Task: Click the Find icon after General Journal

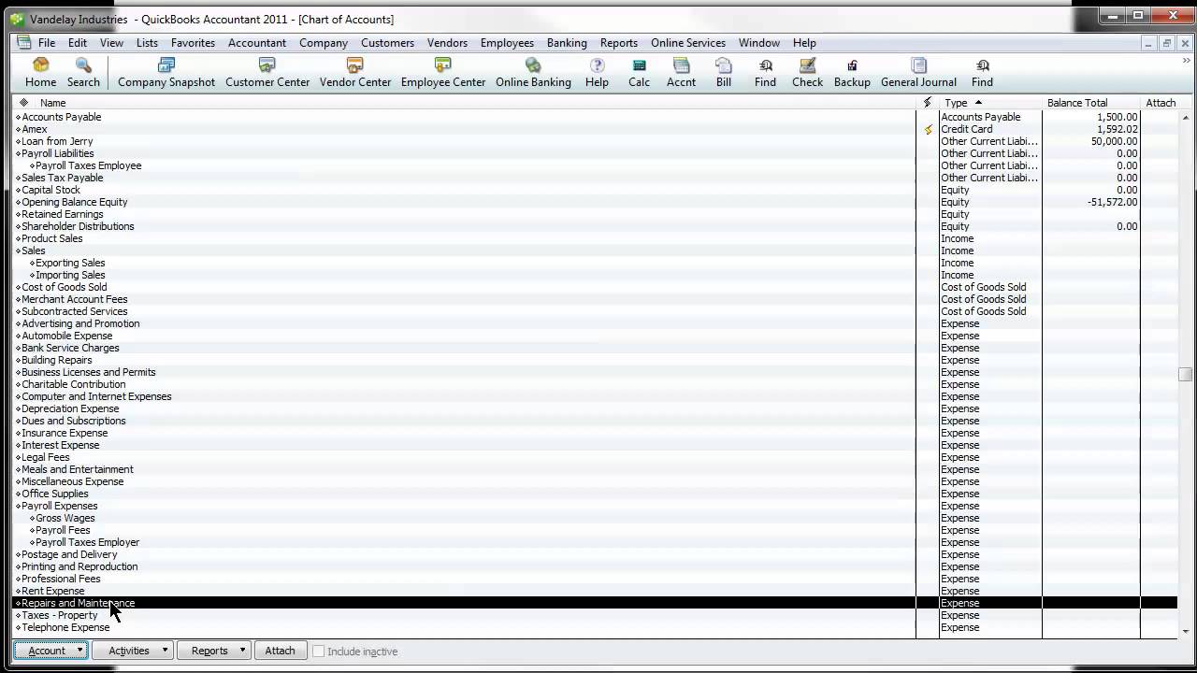Action: pos(982,73)
